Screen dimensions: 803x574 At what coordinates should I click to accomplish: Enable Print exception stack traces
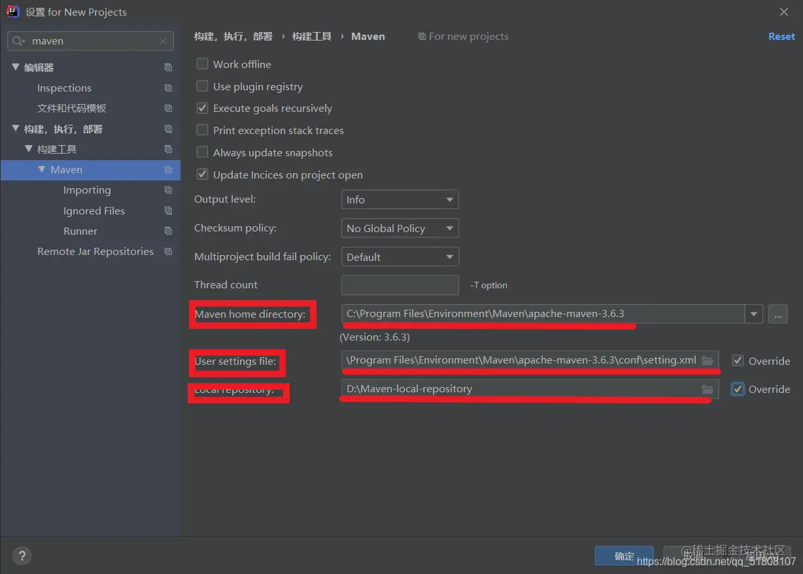(203, 130)
